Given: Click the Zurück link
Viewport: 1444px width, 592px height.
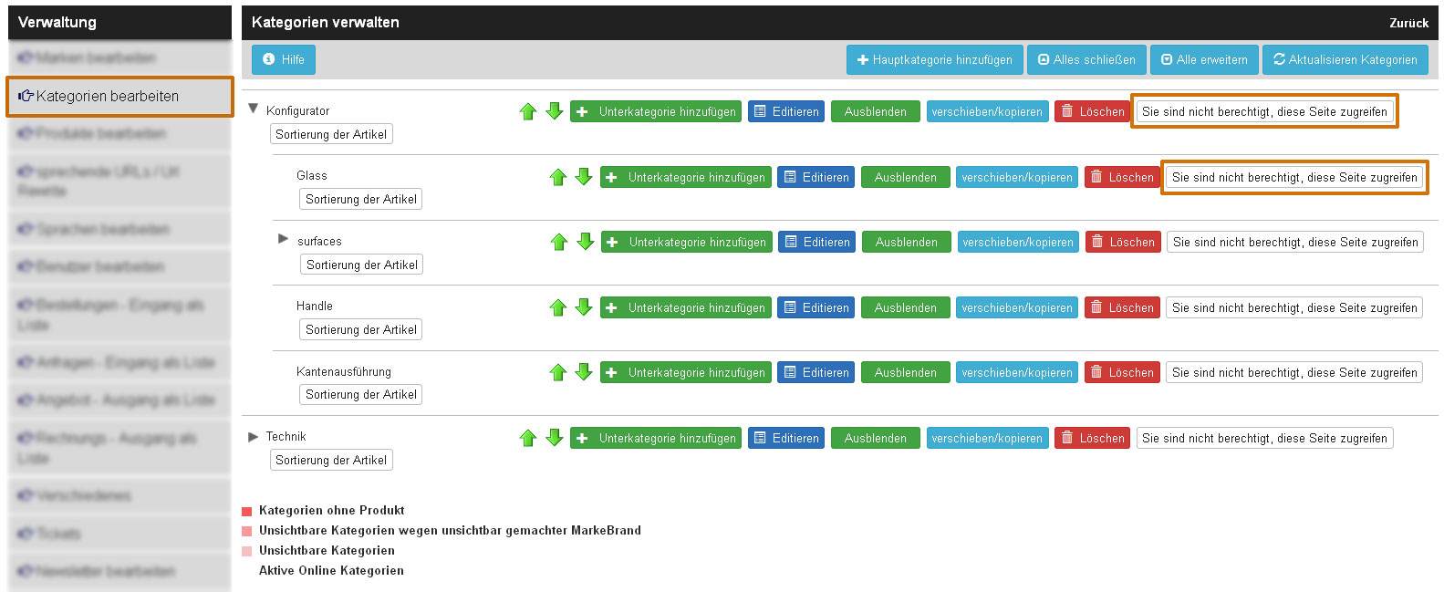Looking at the screenshot, I should [1408, 23].
